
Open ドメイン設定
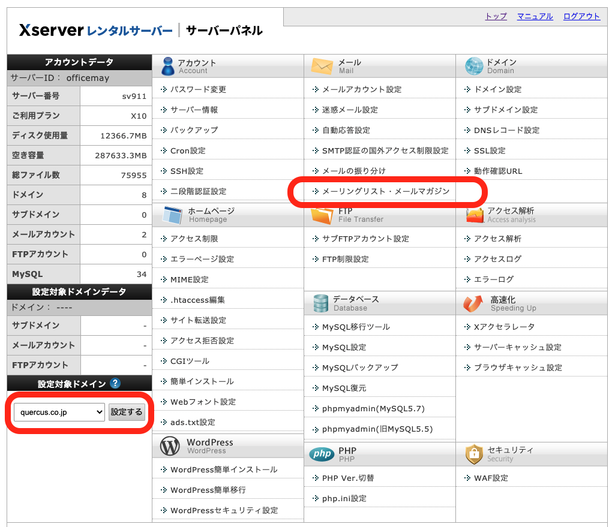(498, 89)
